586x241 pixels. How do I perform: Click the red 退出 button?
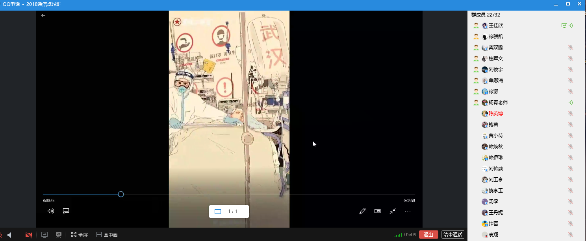coord(428,235)
